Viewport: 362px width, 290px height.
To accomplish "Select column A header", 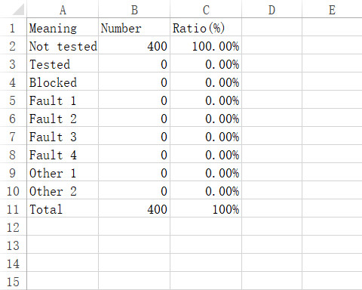I will 63,9.
